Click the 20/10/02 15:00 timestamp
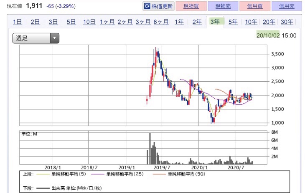The width and height of the screenshot is (305, 193). 277,35
